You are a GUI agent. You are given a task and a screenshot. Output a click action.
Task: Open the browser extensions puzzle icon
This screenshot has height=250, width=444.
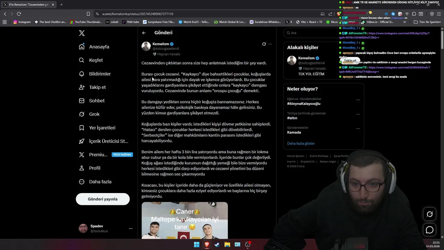(414, 14)
